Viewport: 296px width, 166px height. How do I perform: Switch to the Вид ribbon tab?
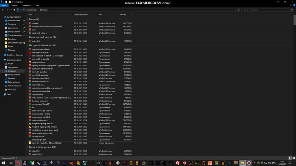pos(37,5)
